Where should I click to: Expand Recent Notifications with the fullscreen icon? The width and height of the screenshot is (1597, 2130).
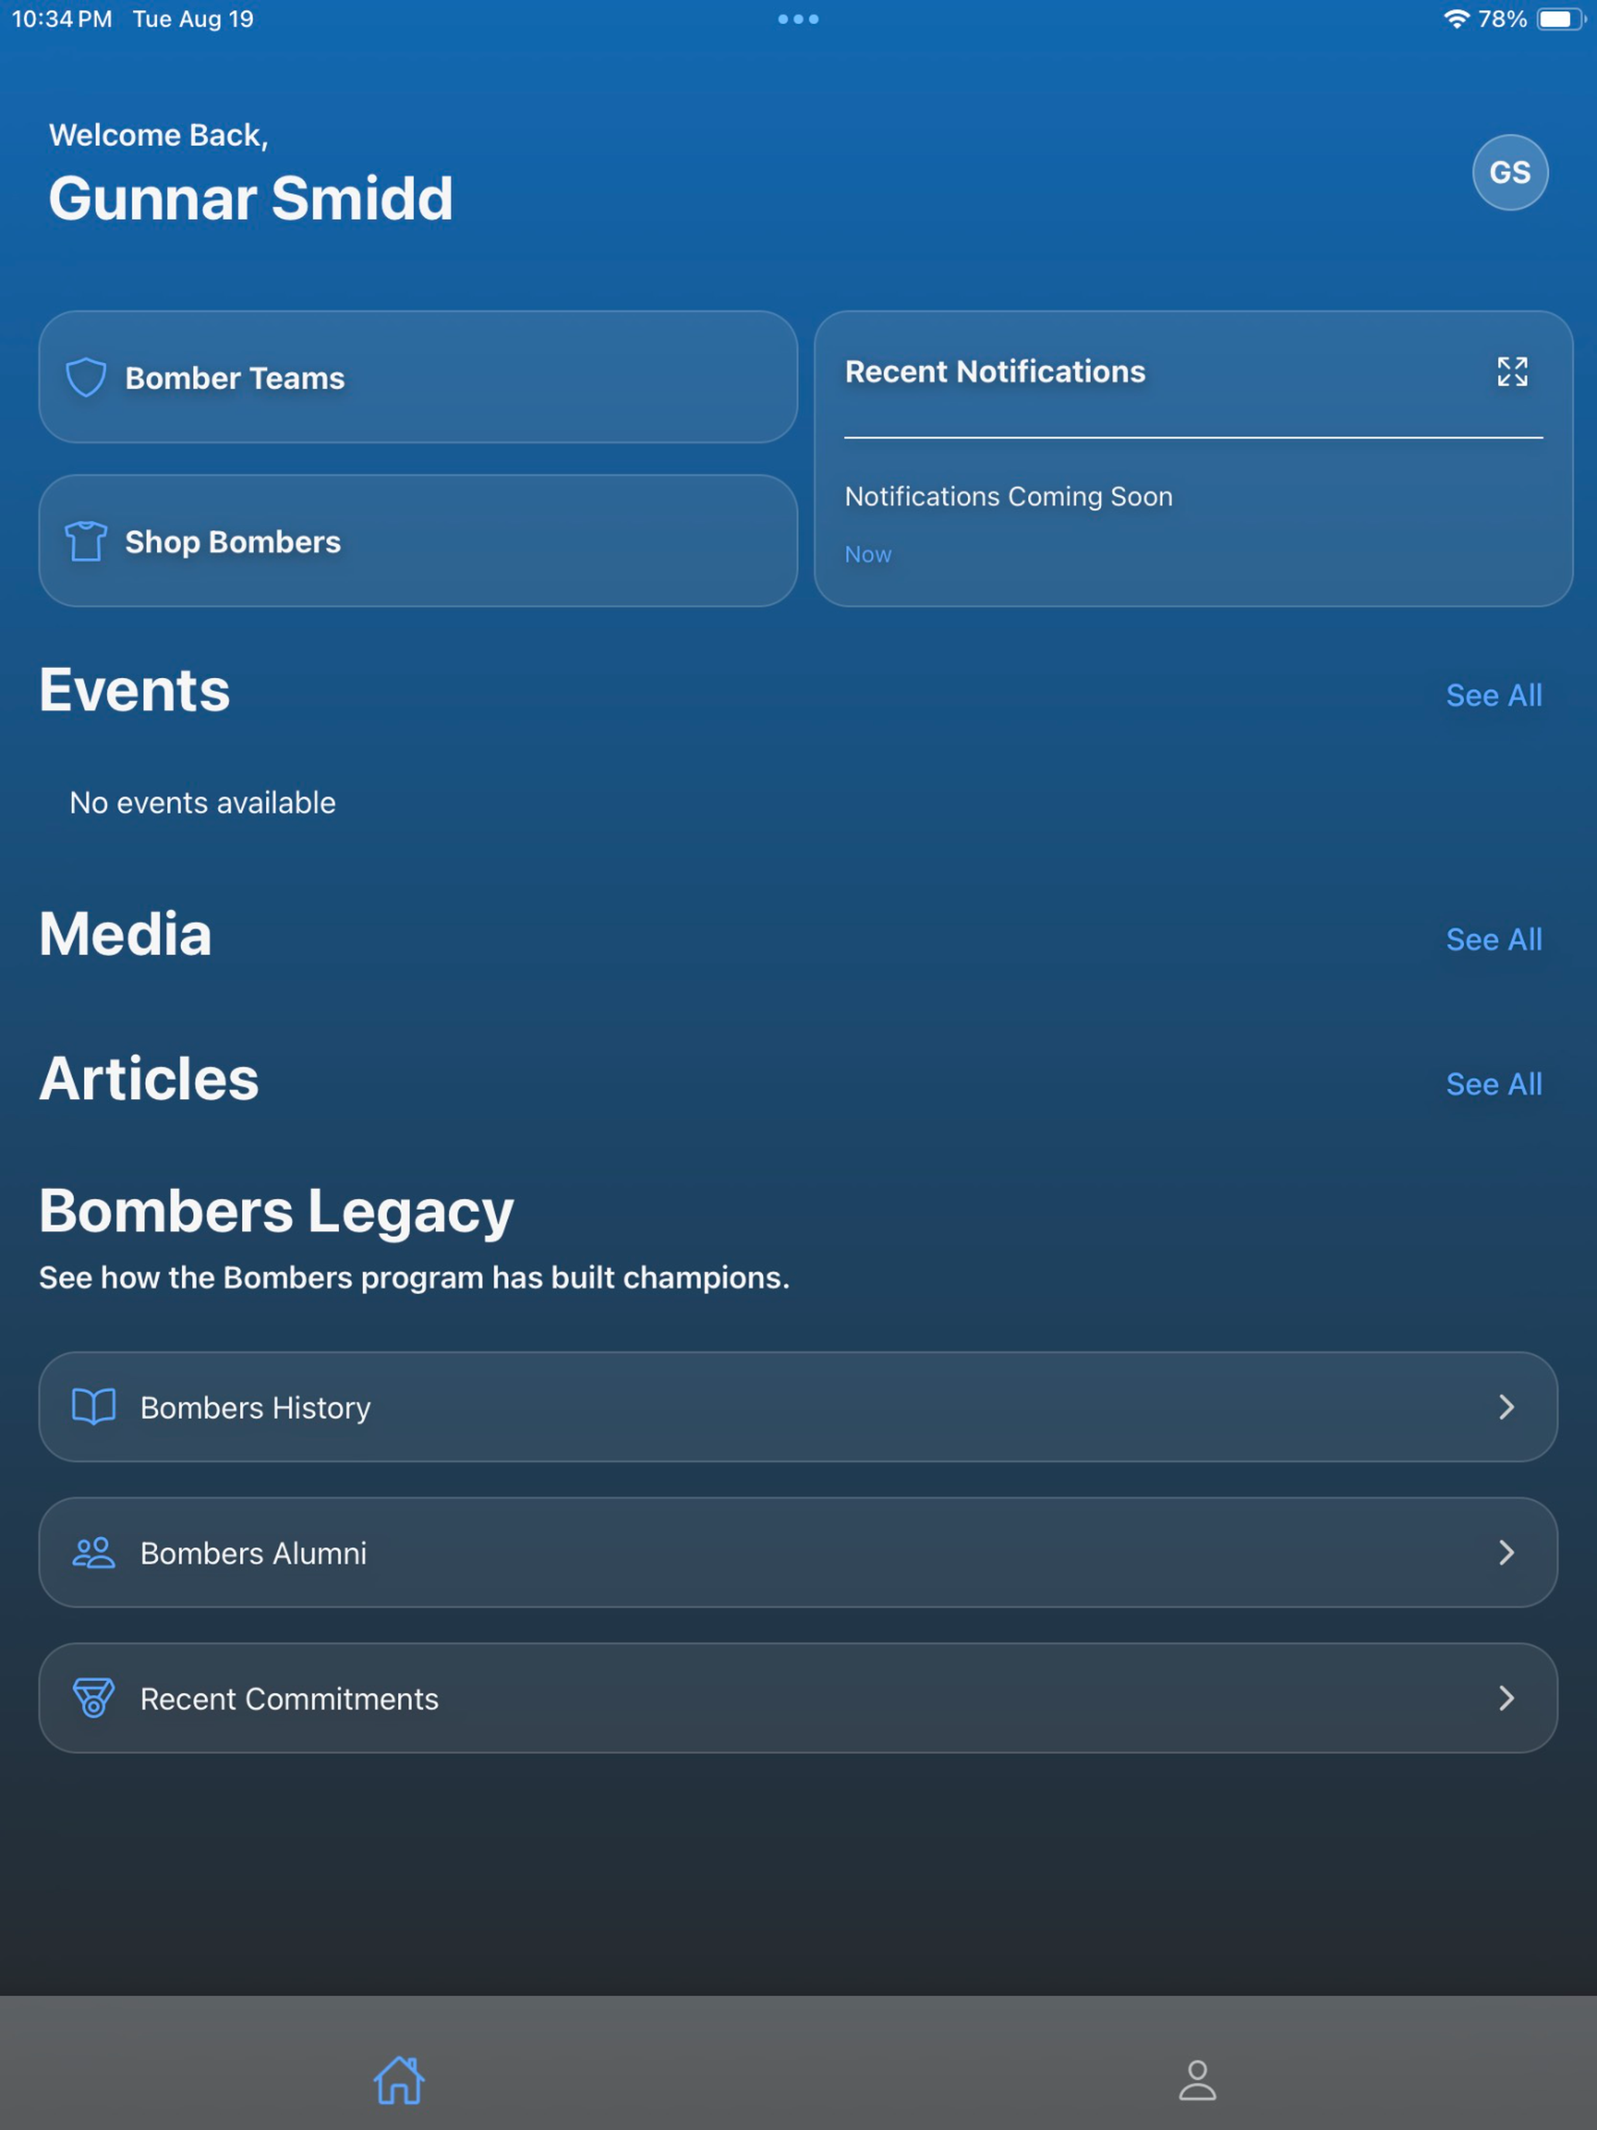(1513, 372)
